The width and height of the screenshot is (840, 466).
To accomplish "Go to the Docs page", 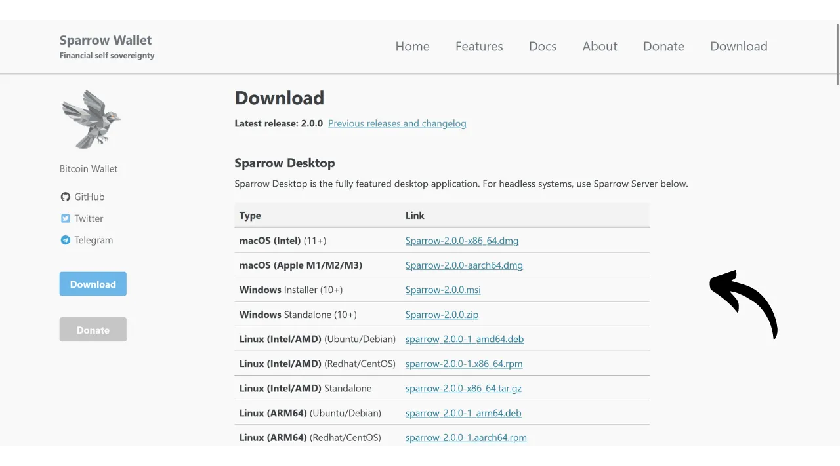I will coord(543,47).
